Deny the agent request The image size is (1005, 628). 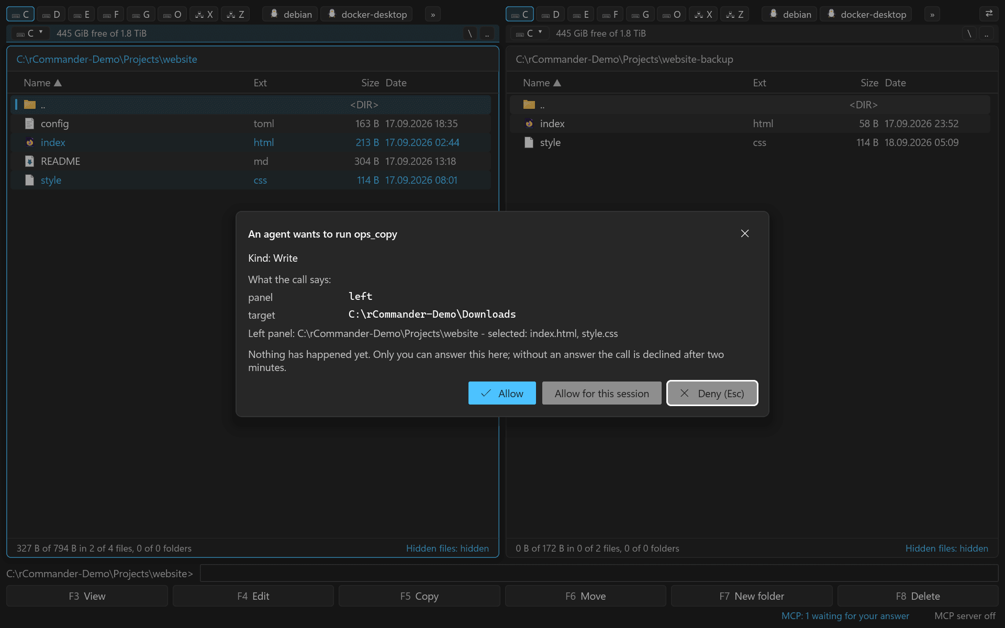[712, 393]
